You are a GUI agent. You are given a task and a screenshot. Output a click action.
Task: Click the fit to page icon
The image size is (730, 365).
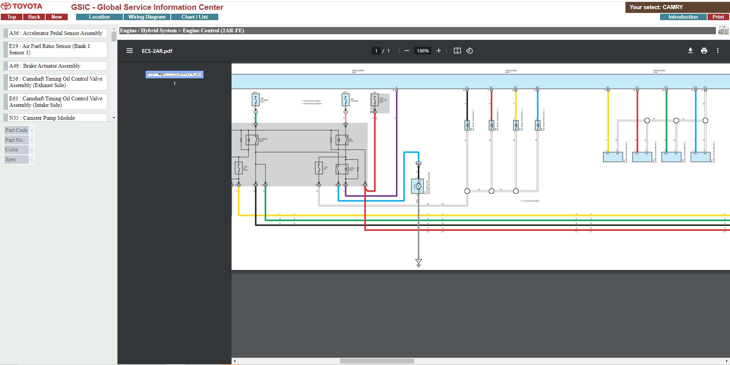tap(457, 51)
